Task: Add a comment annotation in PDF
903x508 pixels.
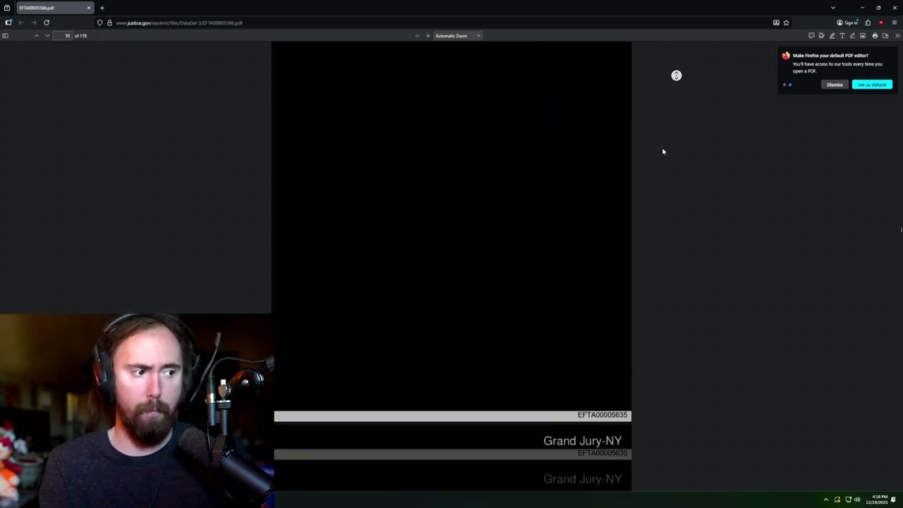Action: 811,35
